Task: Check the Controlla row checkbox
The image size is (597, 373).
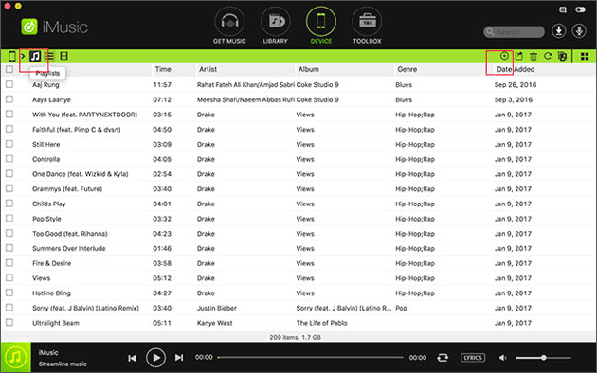Action: (9, 158)
